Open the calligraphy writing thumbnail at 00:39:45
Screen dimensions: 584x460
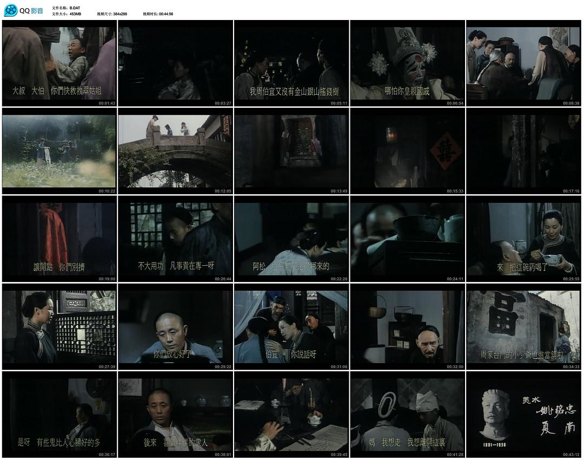coord(291,414)
